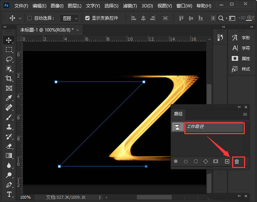The height and width of the screenshot is (202, 257).
Task: Open 图层(L) menu
Action: [75, 6]
